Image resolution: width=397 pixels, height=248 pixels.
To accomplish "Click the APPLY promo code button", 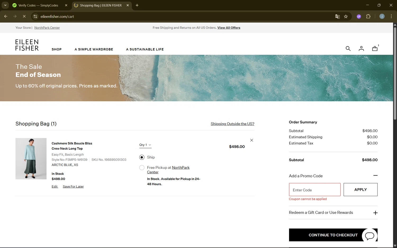I will (360, 190).
